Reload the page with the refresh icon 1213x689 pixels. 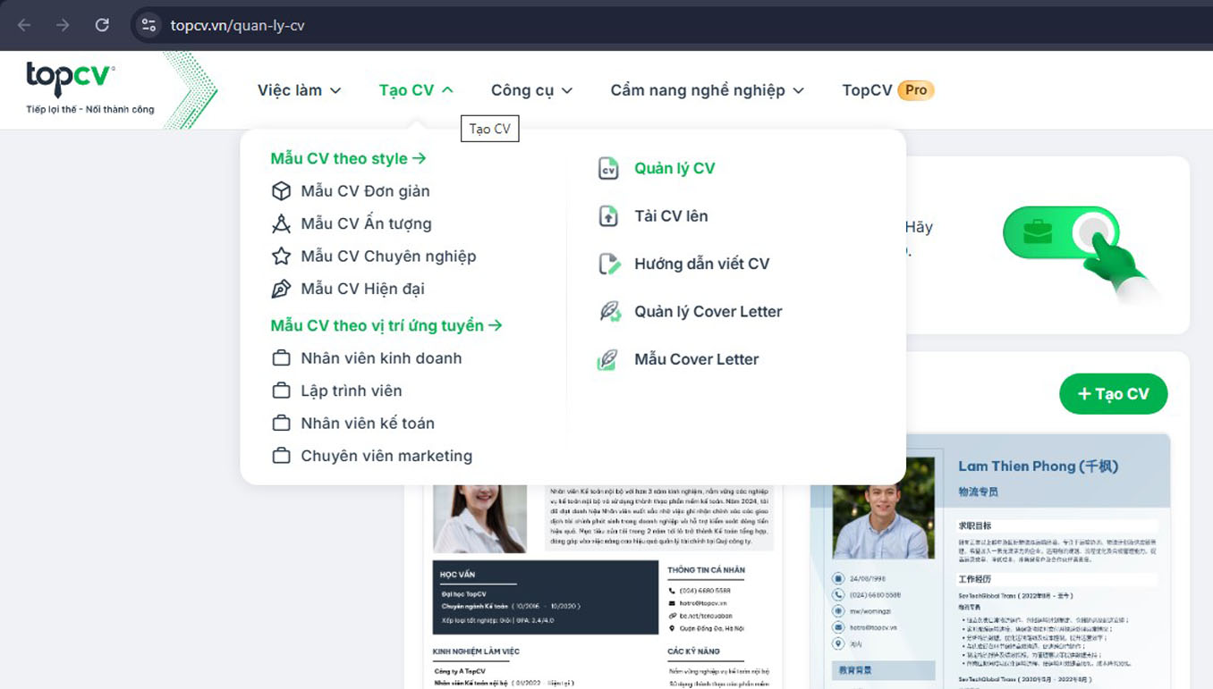click(x=102, y=25)
